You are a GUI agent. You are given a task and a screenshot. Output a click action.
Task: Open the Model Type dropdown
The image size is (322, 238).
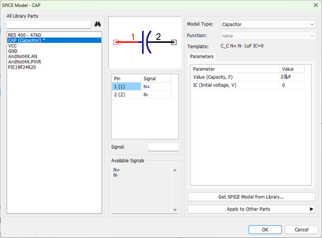point(268,24)
